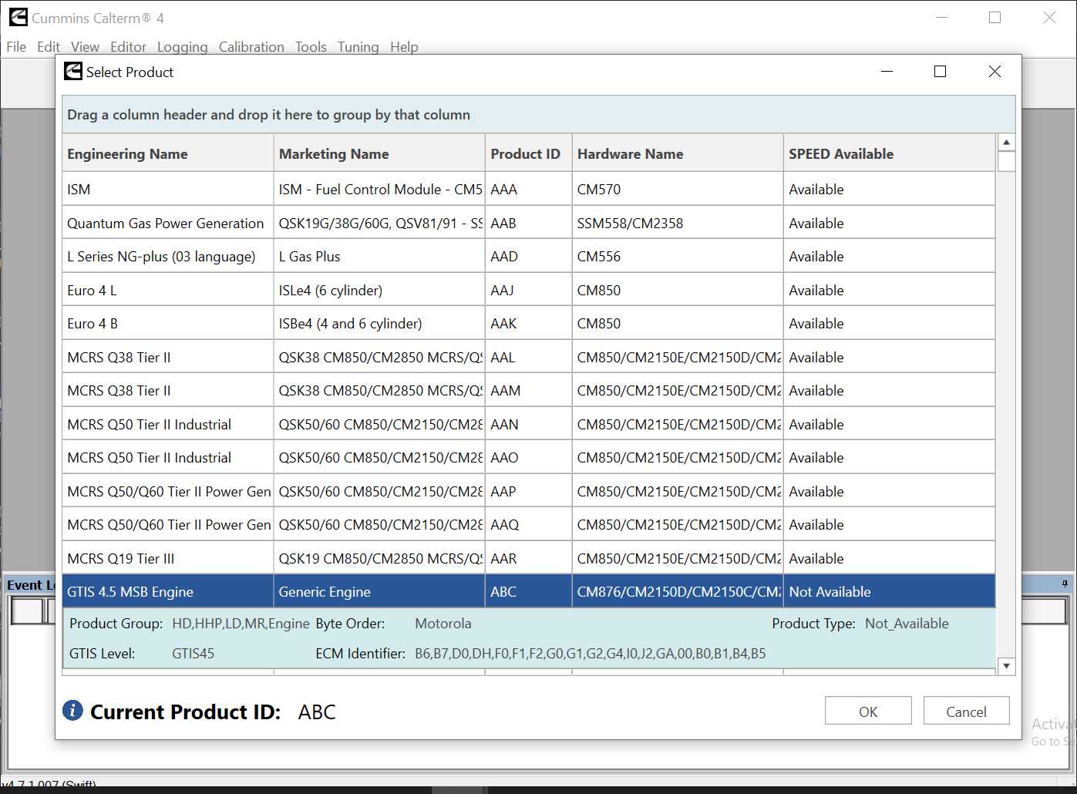Cancel the product selection dialog

(x=966, y=712)
